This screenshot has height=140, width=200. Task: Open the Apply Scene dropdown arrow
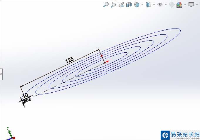(x=185, y=5)
